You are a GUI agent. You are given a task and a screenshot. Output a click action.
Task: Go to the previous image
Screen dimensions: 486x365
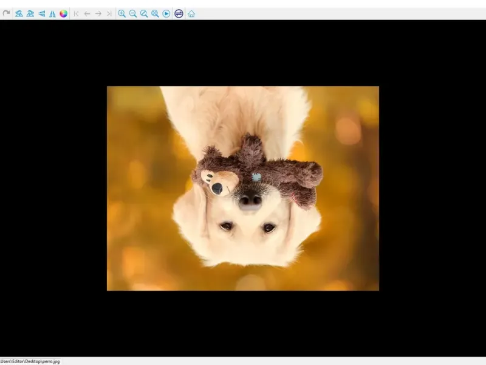coord(87,13)
